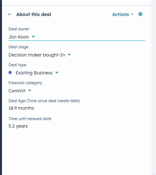The image size is (156, 175).
Task: Click the Commit forecast value
Action: click(17, 91)
